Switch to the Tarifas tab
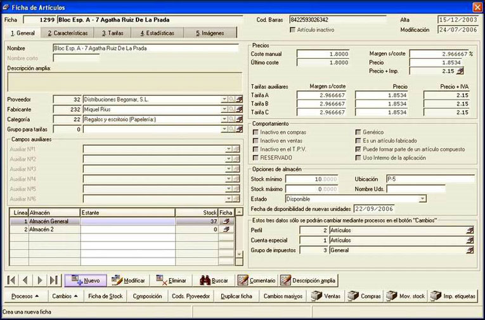Image resolution: width=485 pixels, height=320 pixels. pyautogui.click(x=113, y=33)
